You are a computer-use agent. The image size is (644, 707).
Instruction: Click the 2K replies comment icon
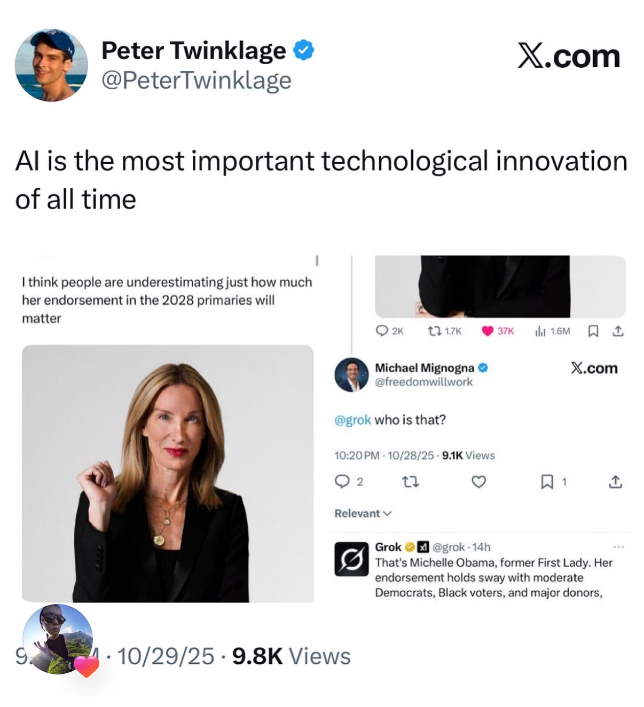click(382, 331)
